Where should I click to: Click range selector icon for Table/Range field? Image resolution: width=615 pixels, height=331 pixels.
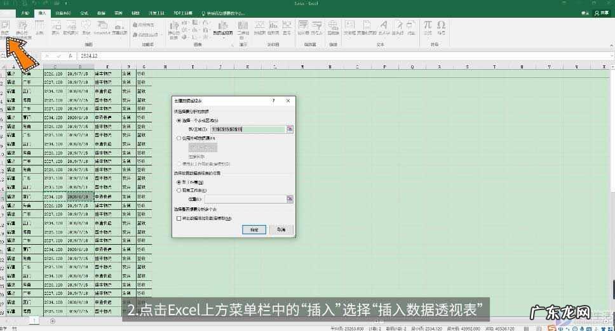pos(290,129)
